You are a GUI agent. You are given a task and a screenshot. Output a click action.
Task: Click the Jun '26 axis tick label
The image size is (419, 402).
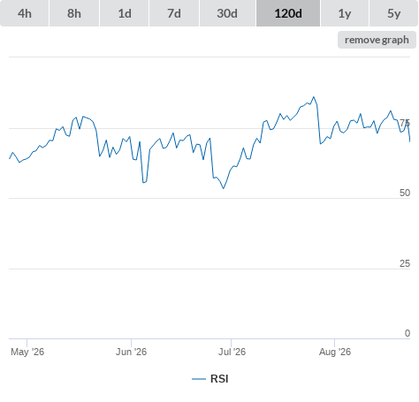click(131, 352)
